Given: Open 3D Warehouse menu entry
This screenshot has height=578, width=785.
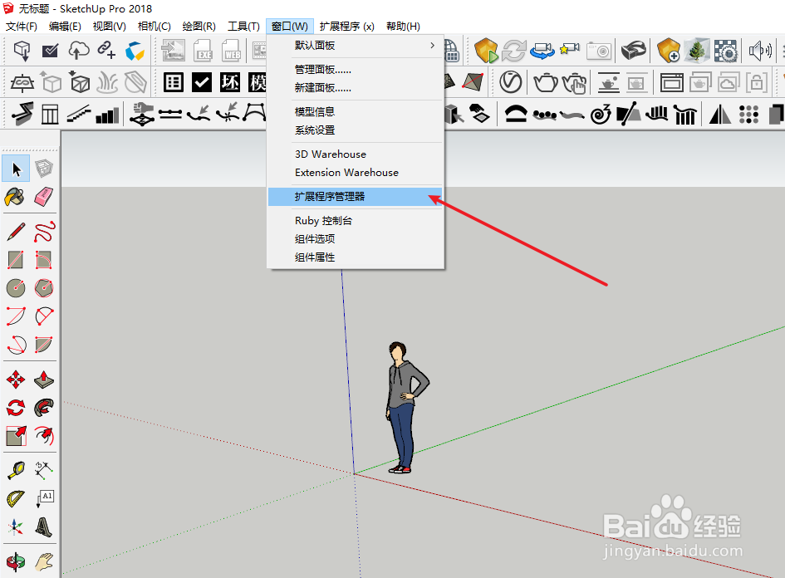Looking at the screenshot, I should pyautogui.click(x=356, y=154).
